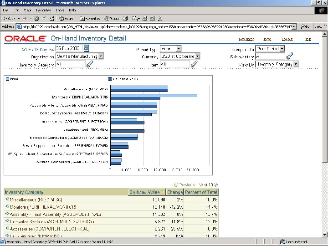This screenshot has height=246, width=328.
Task: Open Favorites from the browser toolbar
Action: tap(90, 18)
